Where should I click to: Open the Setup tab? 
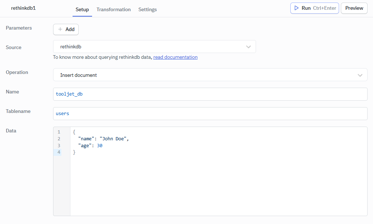[82, 10]
